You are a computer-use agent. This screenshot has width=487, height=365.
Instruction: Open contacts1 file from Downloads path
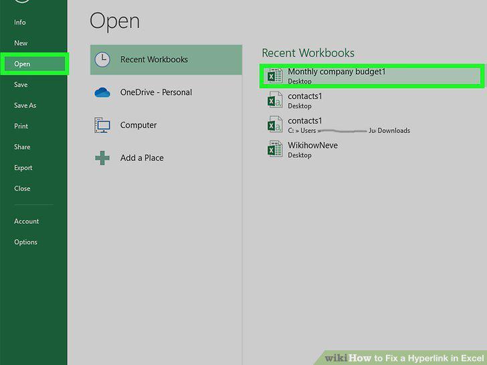coord(372,125)
